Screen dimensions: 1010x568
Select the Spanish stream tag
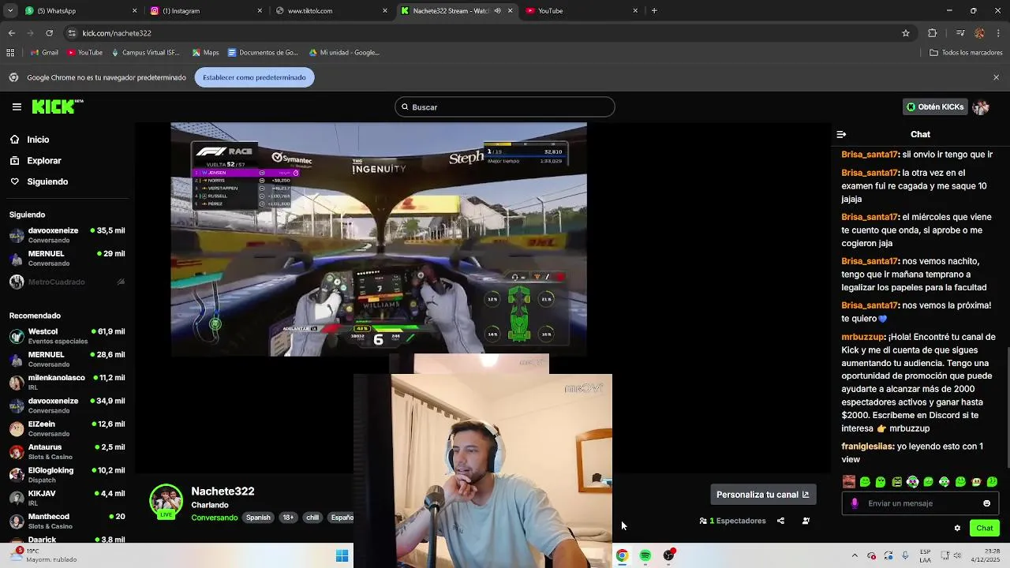pyautogui.click(x=258, y=518)
